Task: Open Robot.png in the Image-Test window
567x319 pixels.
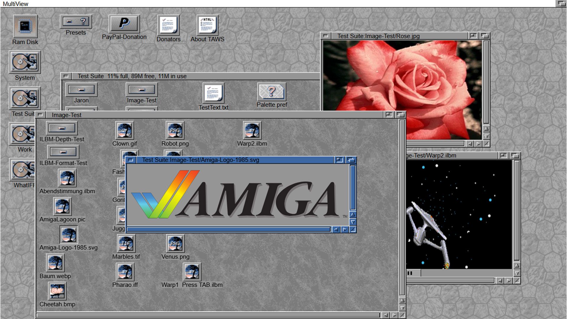Action: pyautogui.click(x=175, y=131)
